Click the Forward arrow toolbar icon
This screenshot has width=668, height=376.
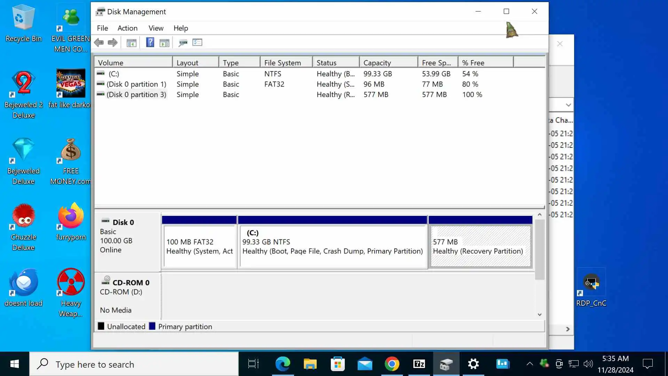pos(112,42)
